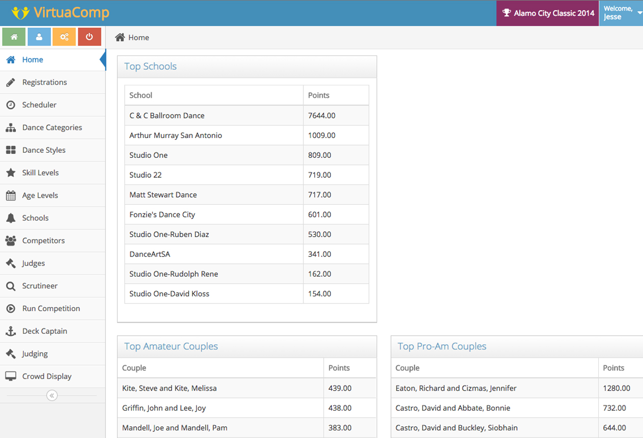Image resolution: width=643 pixels, height=438 pixels.
Task: Collapse the sidebar with the chevron button
Action: [x=51, y=395]
